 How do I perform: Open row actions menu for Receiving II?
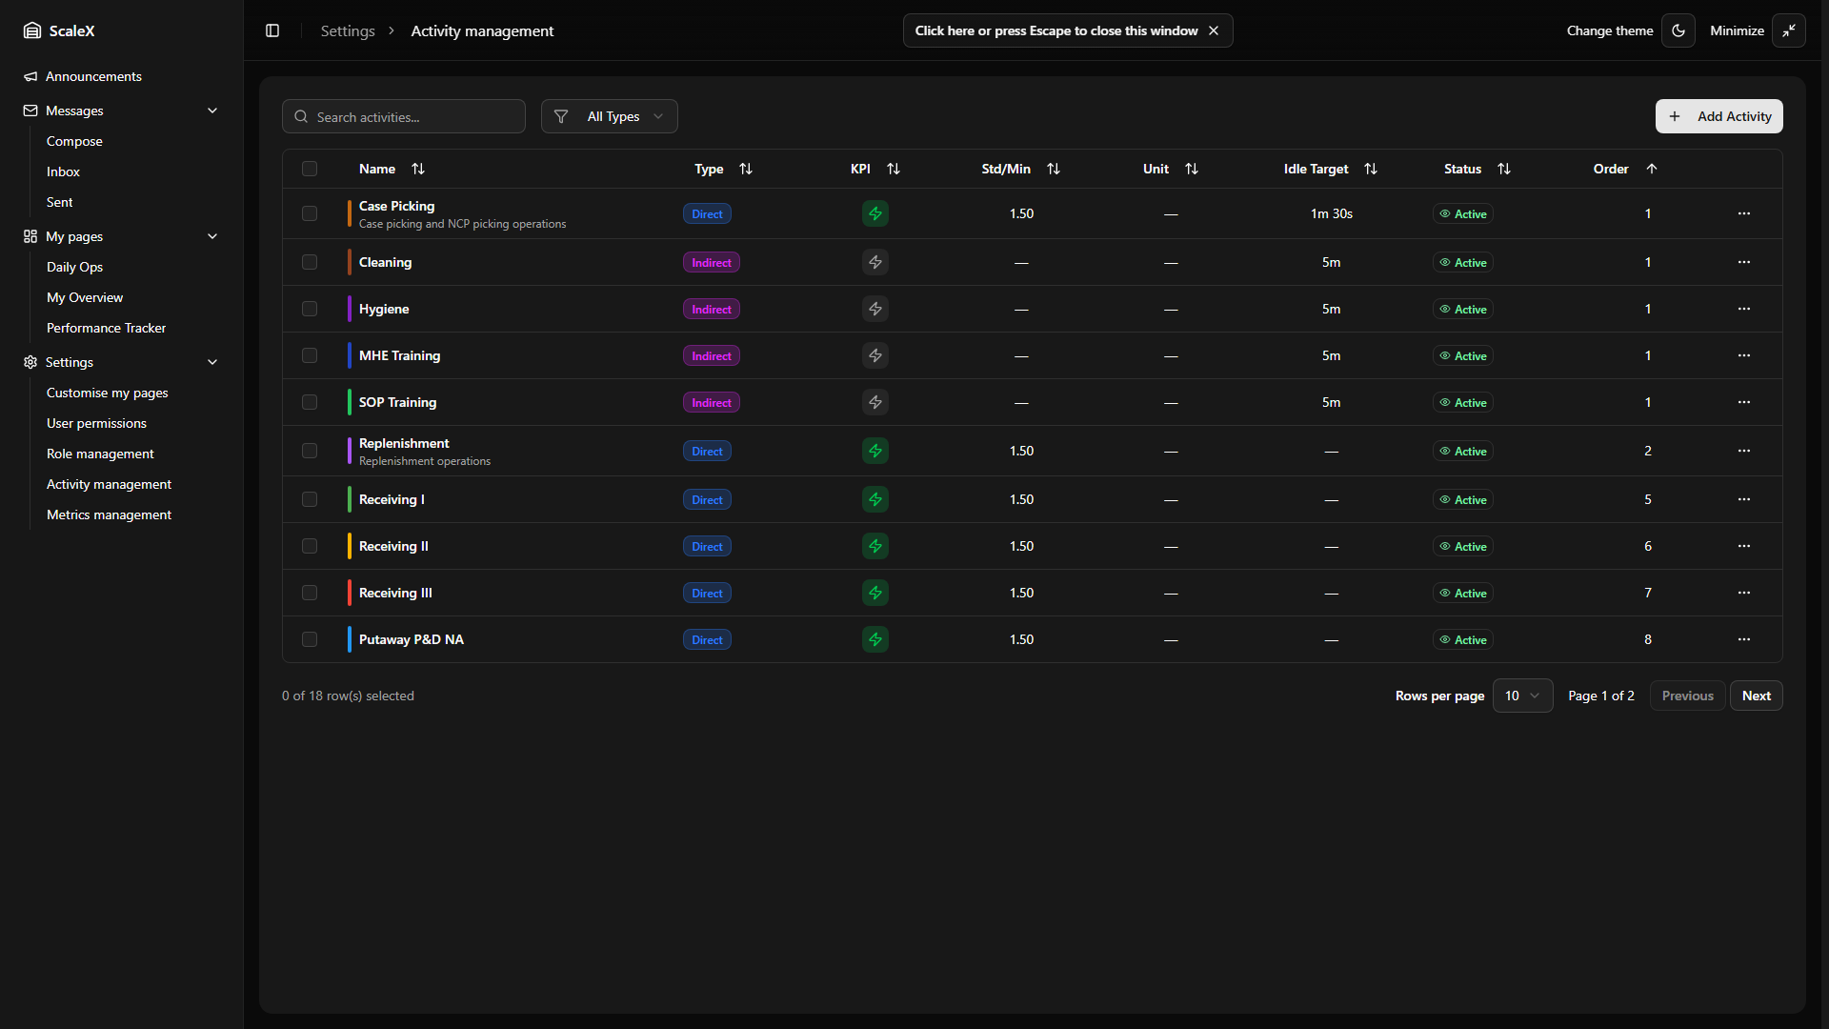coord(1743,546)
